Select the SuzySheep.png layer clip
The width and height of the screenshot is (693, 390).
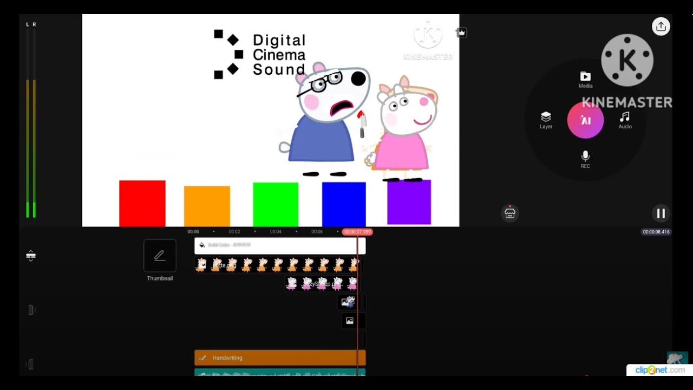[x=322, y=283]
